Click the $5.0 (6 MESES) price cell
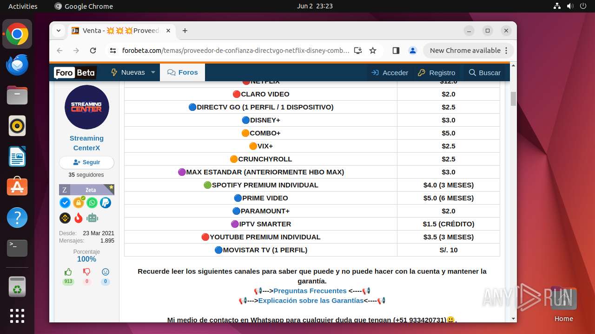 (x=449, y=198)
